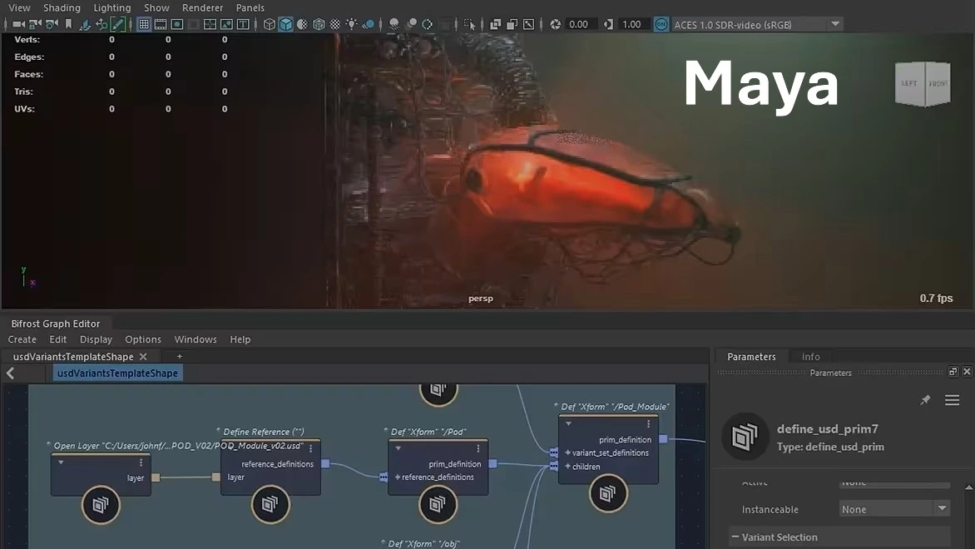The width and height of the screenshot is (975, 549).
Task: Toggle the Safe Title overlay
Action: pos(243,24)
